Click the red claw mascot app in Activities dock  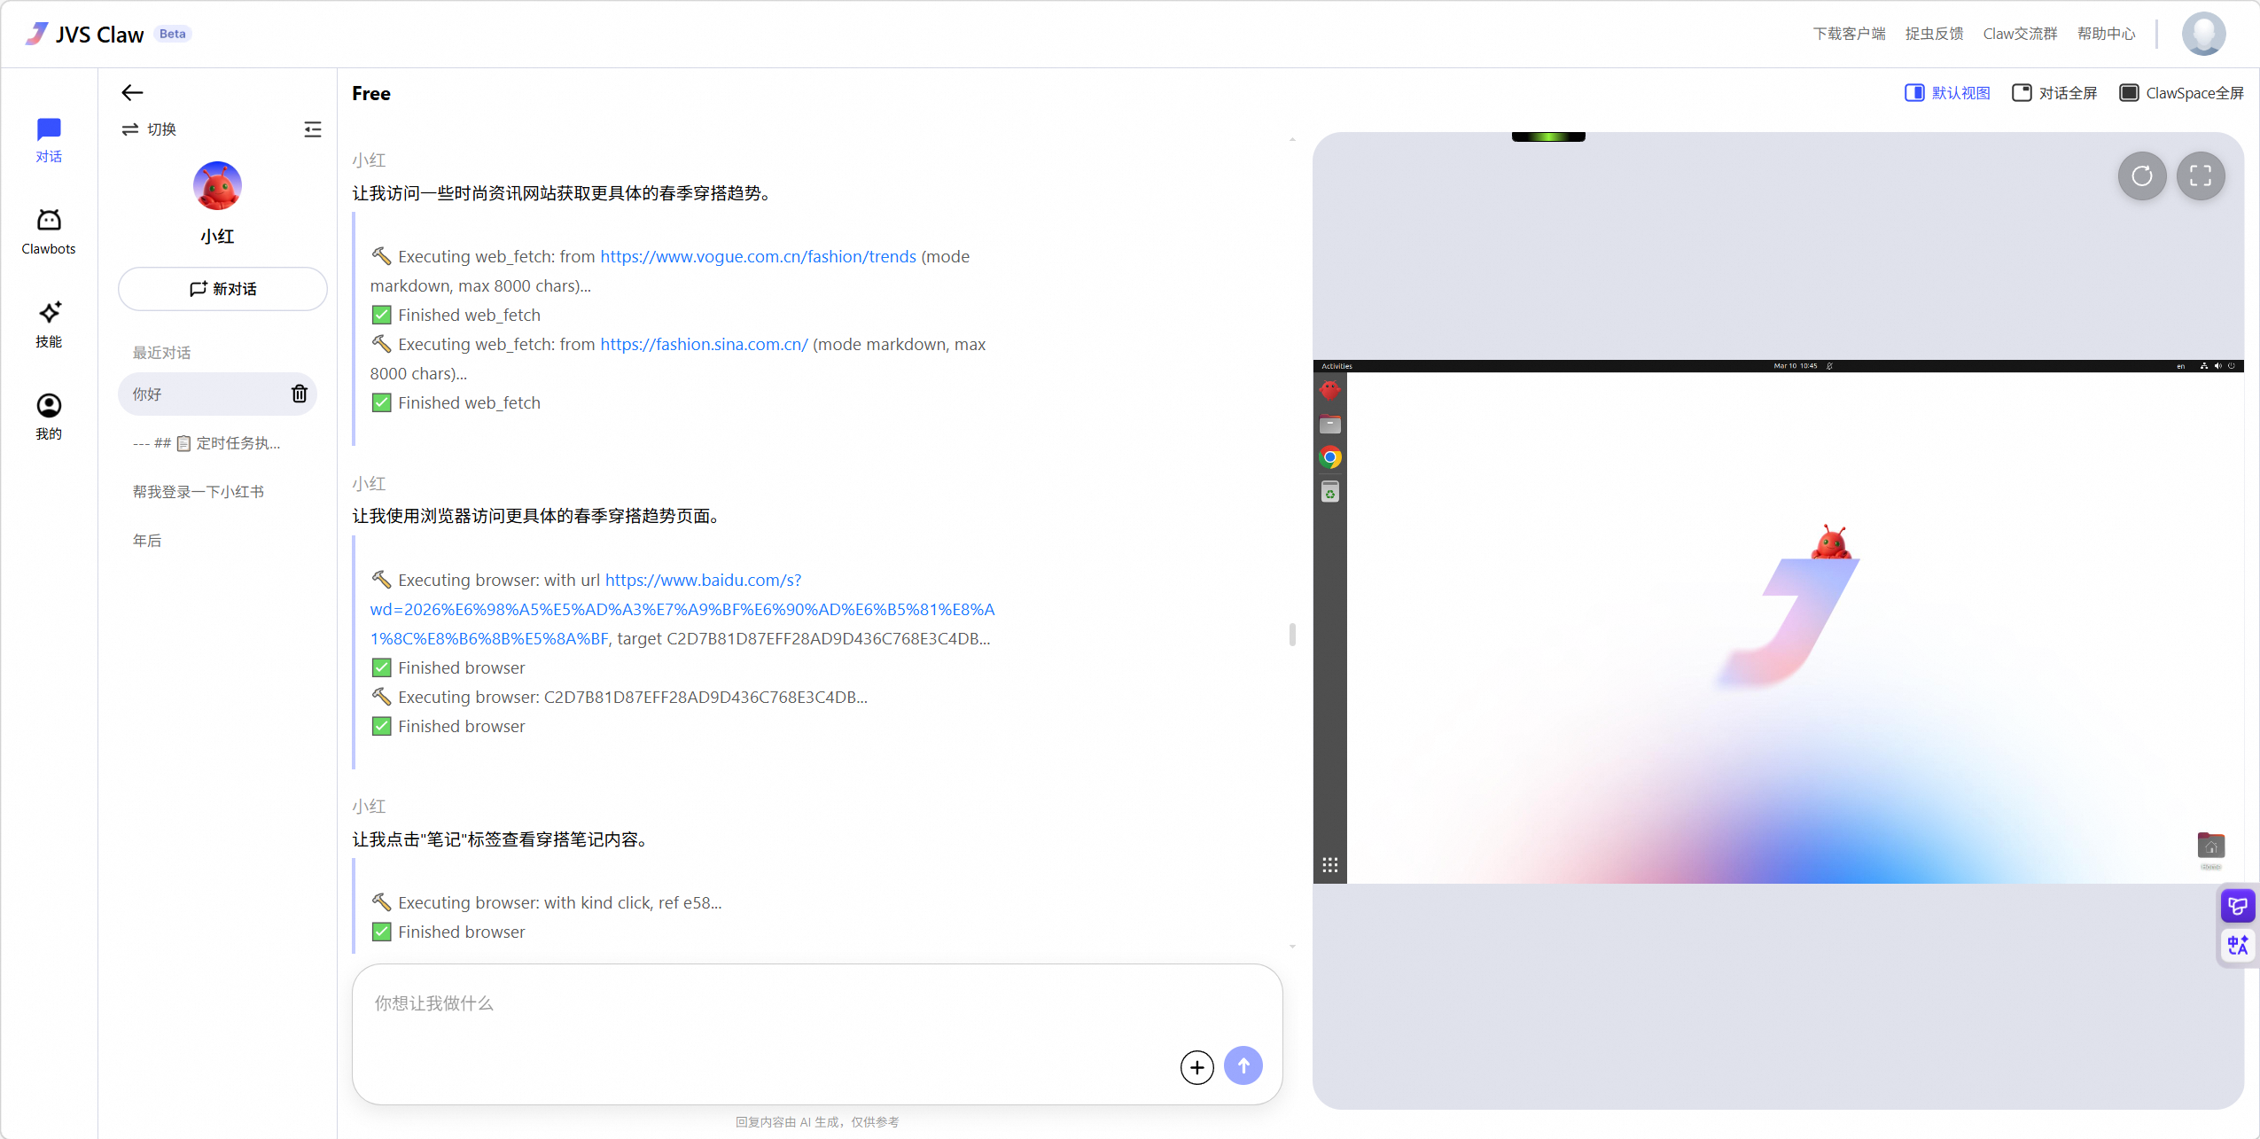(1330, 388)
